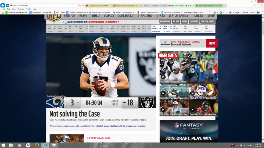Click the address bar search magnifier icon
264x148 pixels.
click(78, 5)
